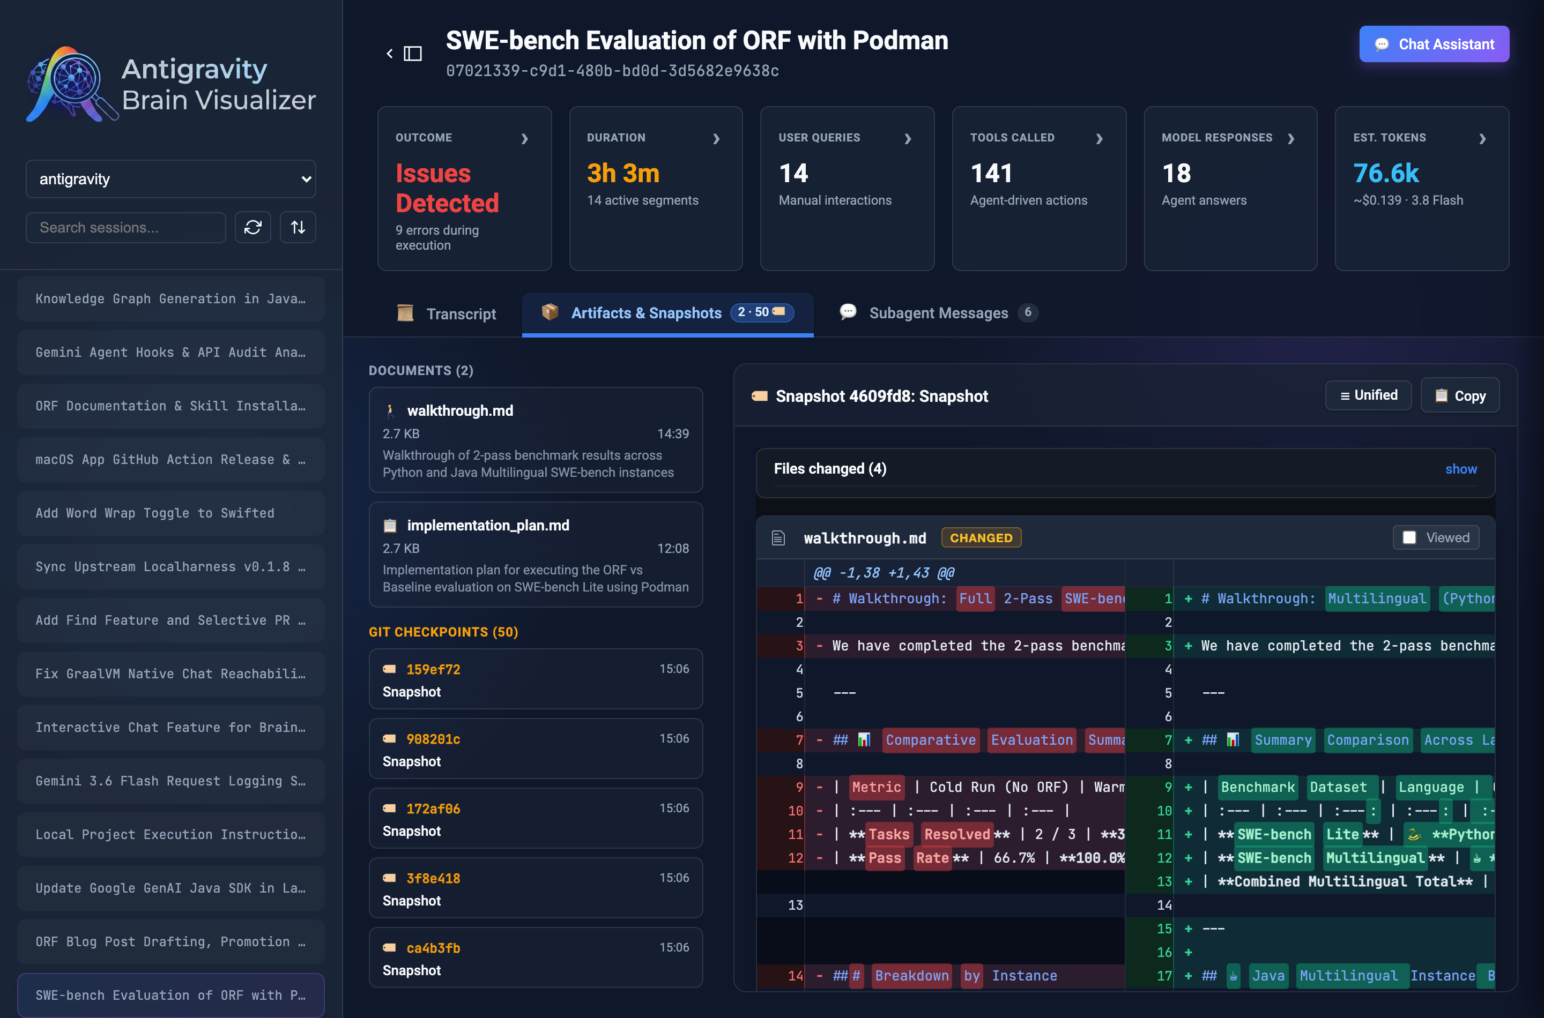The image size is (1544, 1018).
Task: Switch diff to Unified view
Action: [x=1368, y=395]
